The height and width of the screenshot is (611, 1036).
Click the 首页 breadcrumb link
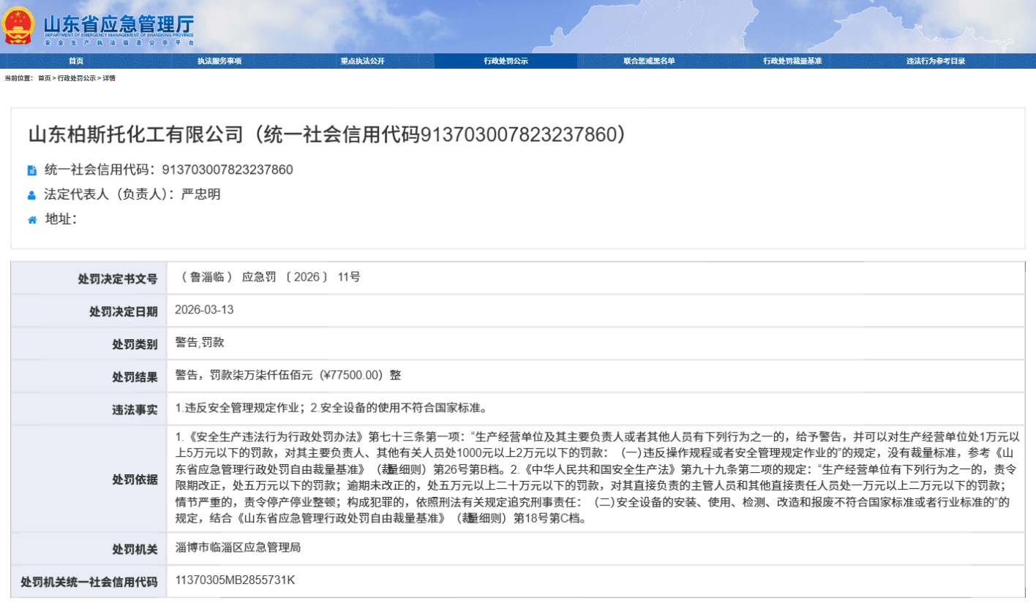(x=45, y=78)
